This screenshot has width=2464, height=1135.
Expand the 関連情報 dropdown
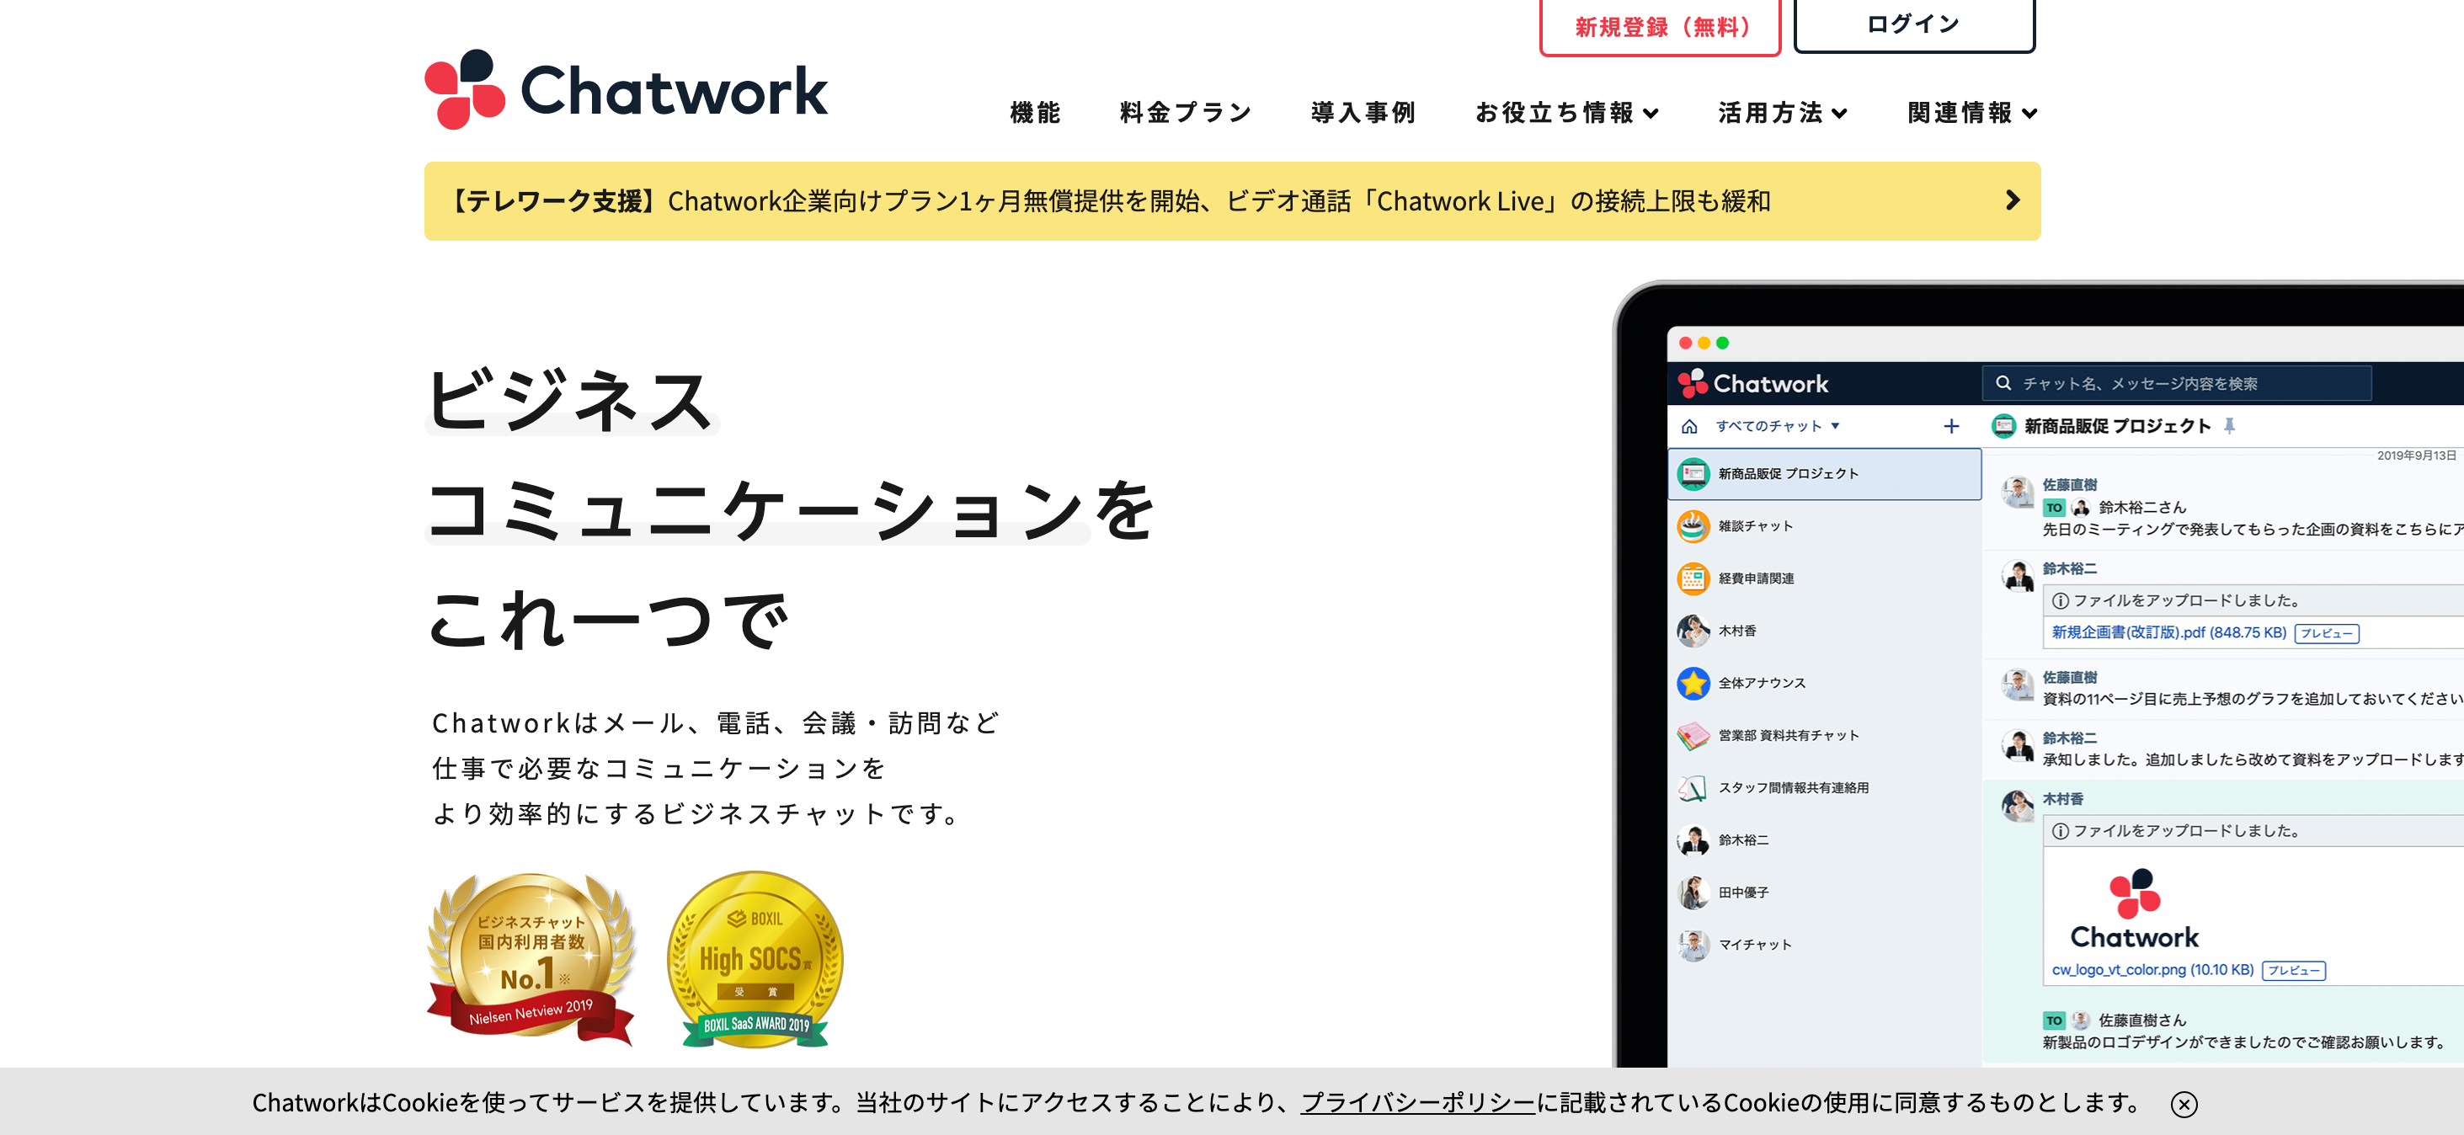pyautogui.click(x=1972, y=113)
